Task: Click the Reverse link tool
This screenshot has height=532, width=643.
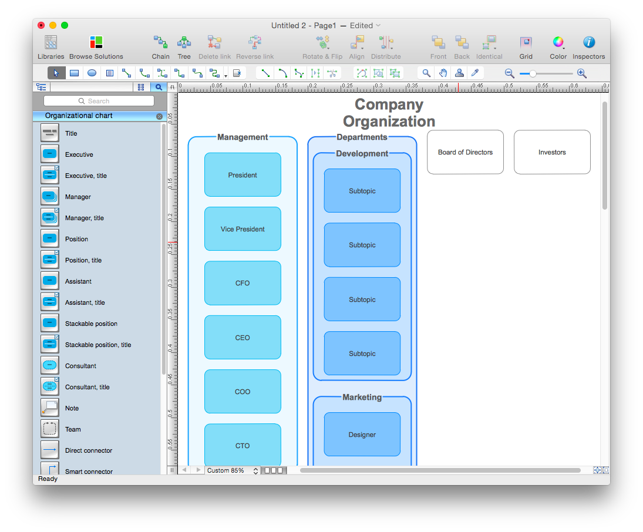Action: coord(255,48)
